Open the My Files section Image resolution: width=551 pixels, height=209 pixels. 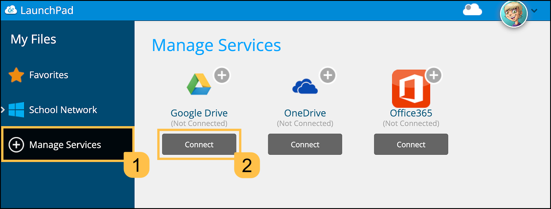pyautogui.click(x=33, y=39)
